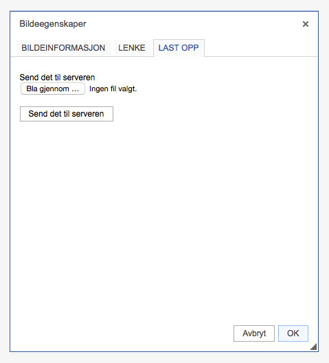Select the LAST OPP tab
This screenshot has width=329, height=363.
[x=179, y=48]
